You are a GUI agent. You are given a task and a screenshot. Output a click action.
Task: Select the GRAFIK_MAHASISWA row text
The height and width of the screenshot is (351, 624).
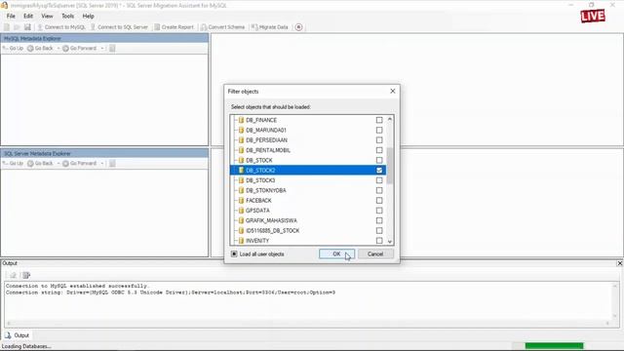tap(271, 220)
